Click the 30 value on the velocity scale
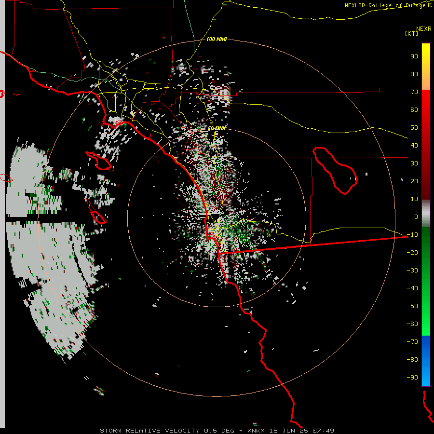The width and height of the screenshot is (434, 434). (x=414, y=163)
